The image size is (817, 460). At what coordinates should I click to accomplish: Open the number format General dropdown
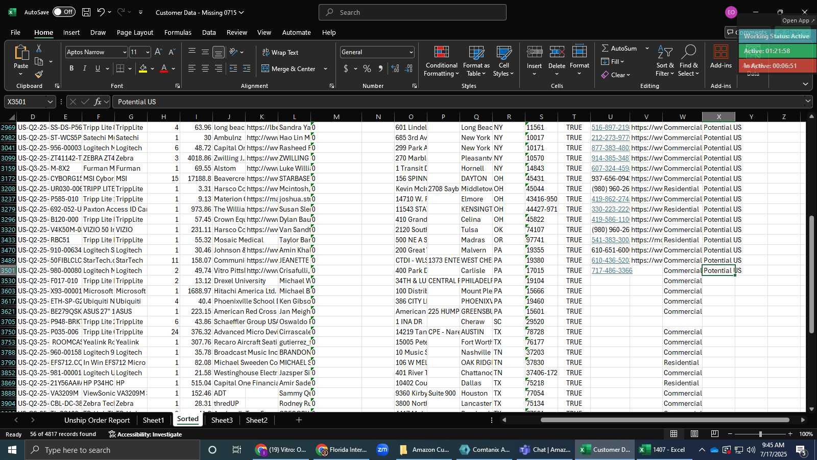tap(411, 52)
